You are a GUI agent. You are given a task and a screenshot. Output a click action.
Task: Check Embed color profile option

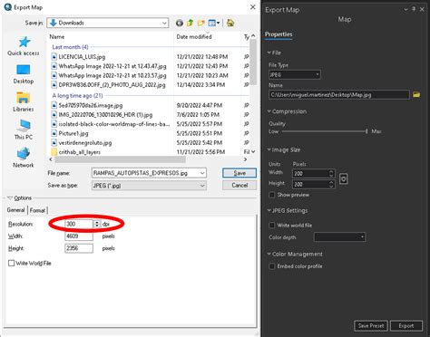point(272,266)
